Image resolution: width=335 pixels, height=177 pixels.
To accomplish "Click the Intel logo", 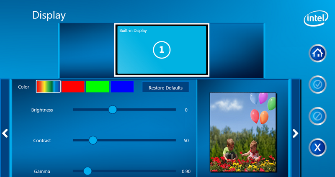I will point(316,18).
